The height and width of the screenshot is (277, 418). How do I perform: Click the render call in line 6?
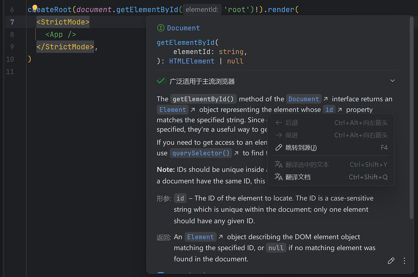pos(281,10)
